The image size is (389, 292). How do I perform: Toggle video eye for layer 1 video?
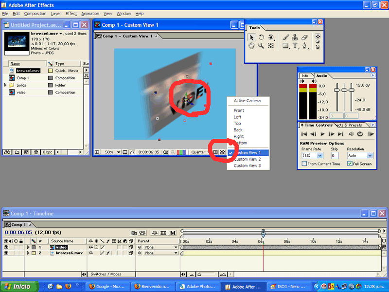pyautogui.click(x=6, y=247)
